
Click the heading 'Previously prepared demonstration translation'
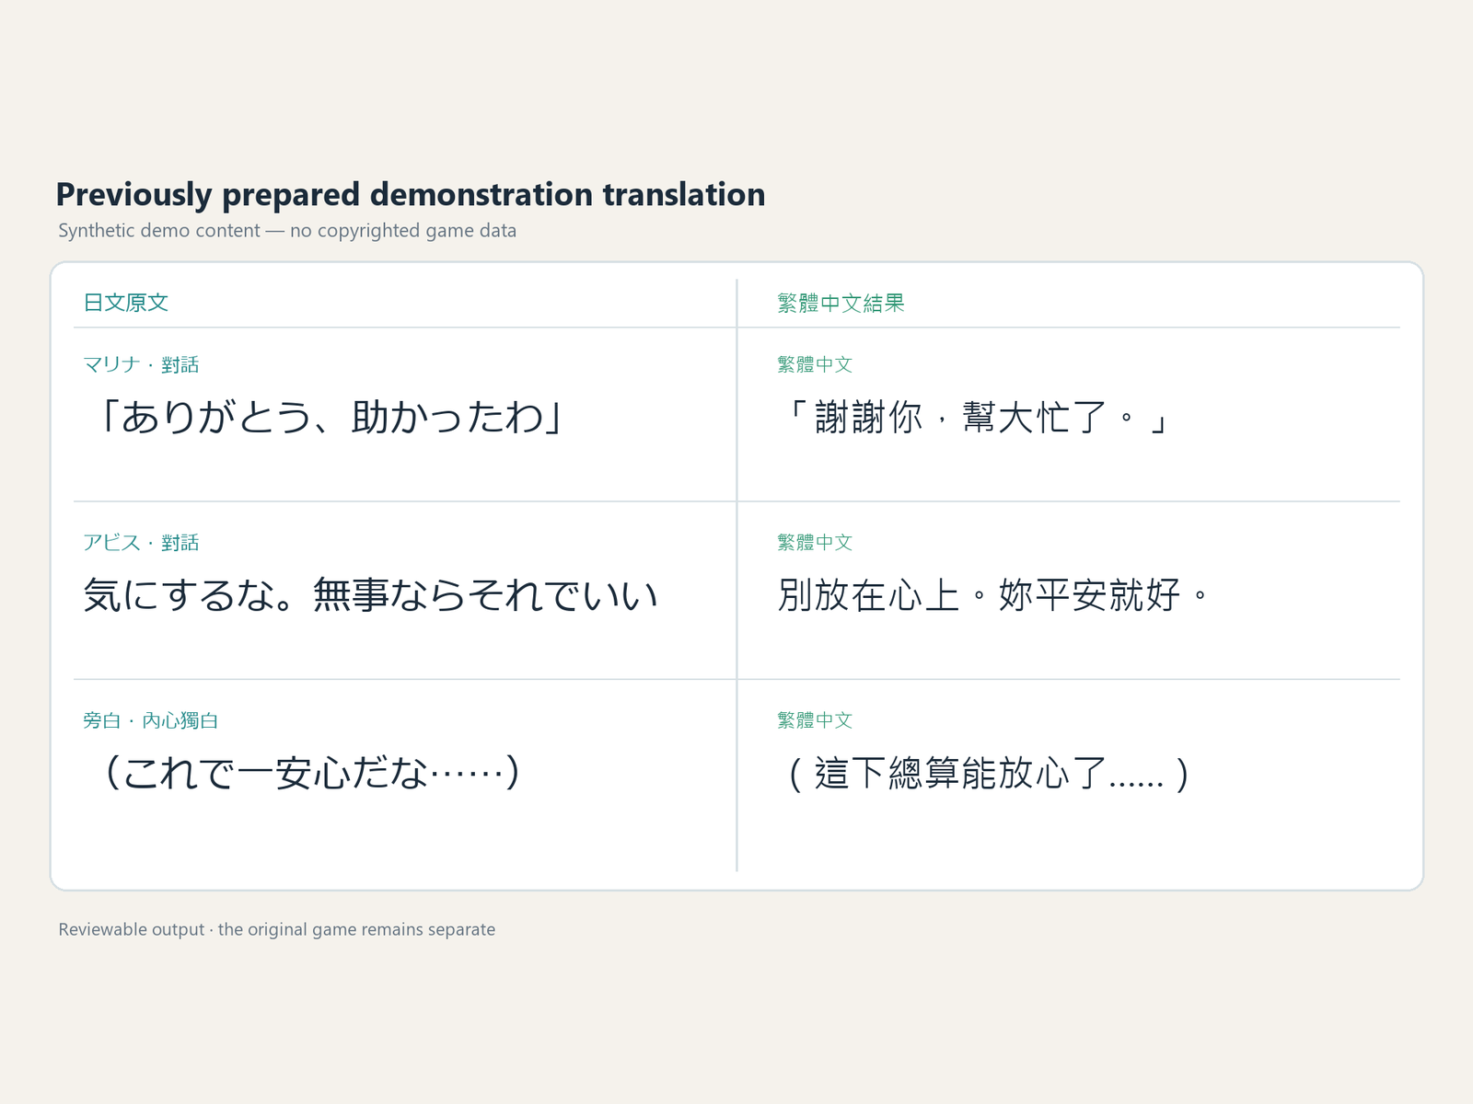411,195
